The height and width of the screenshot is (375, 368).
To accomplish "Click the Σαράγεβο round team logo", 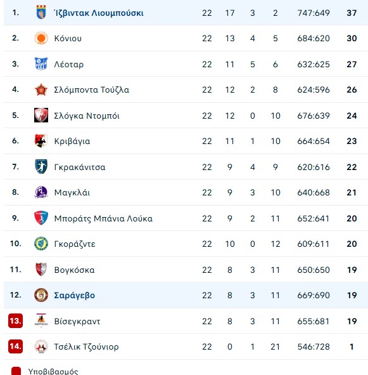I will 41,295.
